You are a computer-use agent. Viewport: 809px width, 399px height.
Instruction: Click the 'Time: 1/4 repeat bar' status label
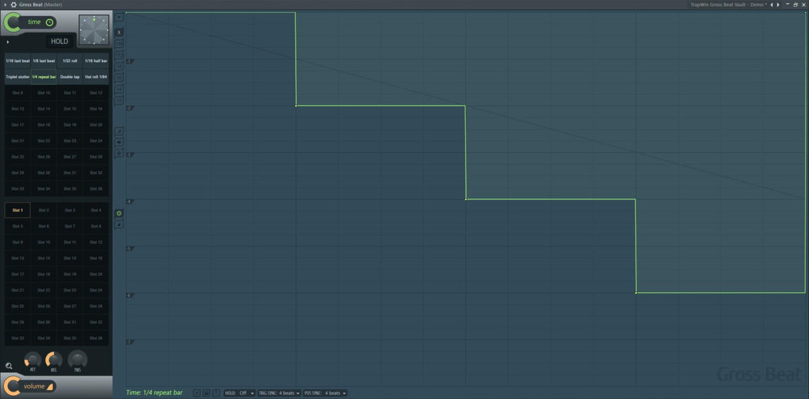(154, 392)
